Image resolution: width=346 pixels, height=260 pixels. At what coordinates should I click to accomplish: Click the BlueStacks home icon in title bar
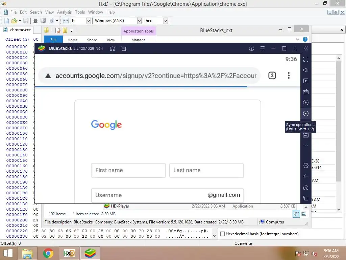113,48
